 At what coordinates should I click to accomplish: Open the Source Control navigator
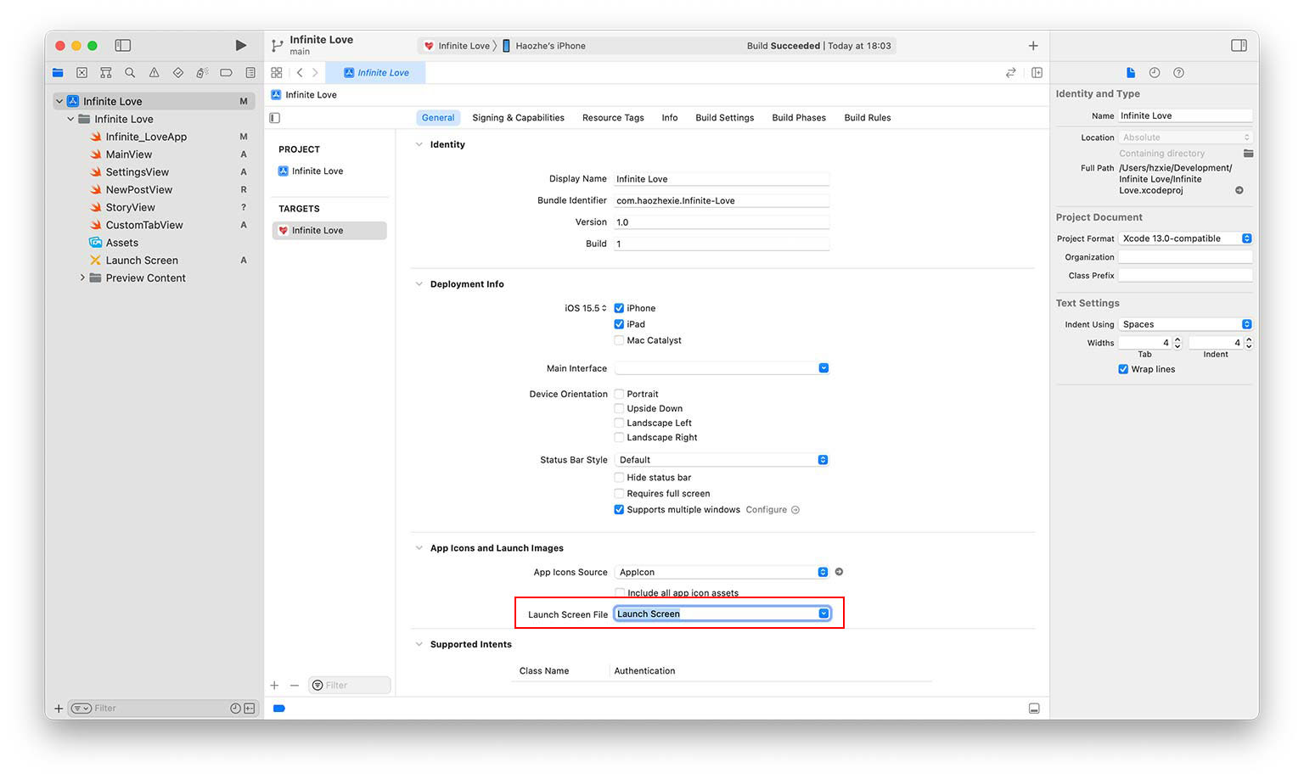(81, 73)
